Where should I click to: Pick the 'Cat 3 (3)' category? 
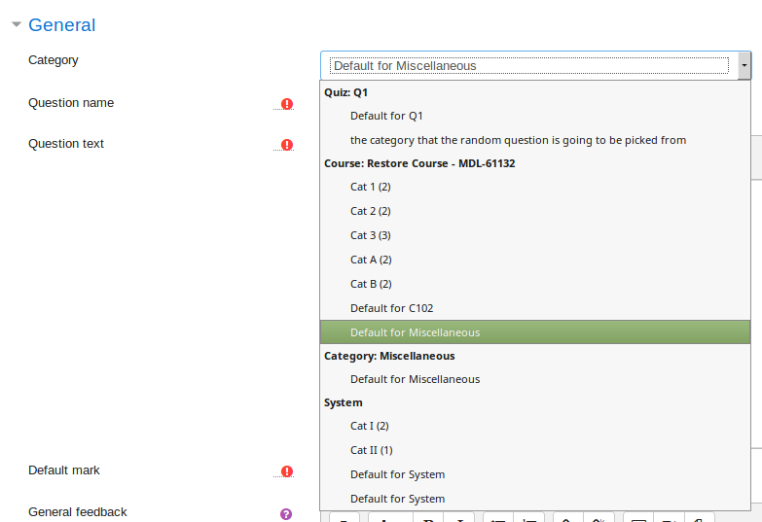[535, 235]
